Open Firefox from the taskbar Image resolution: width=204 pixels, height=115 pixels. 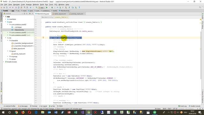click(x=23, y=112)
